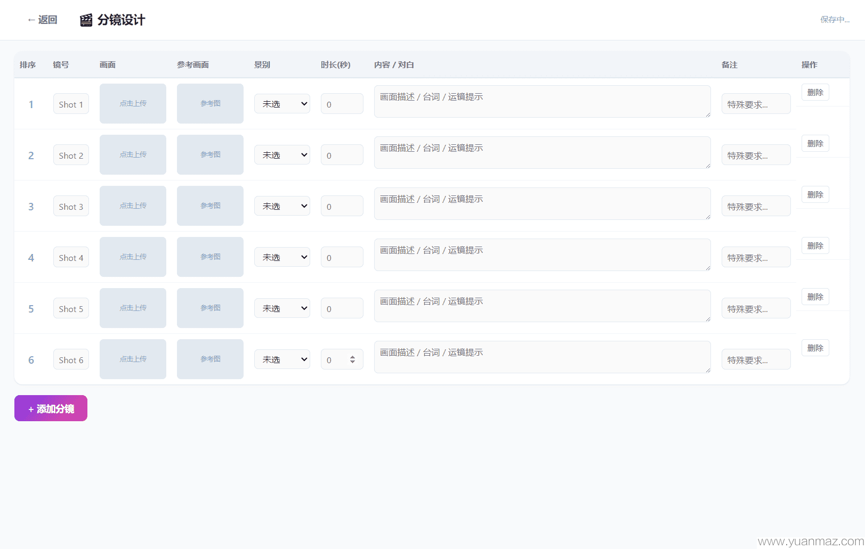Click the 点击上传 frame thumbnail for Shot 2
The height and width of the screenshot is (549, 865).
pos(133,154)
